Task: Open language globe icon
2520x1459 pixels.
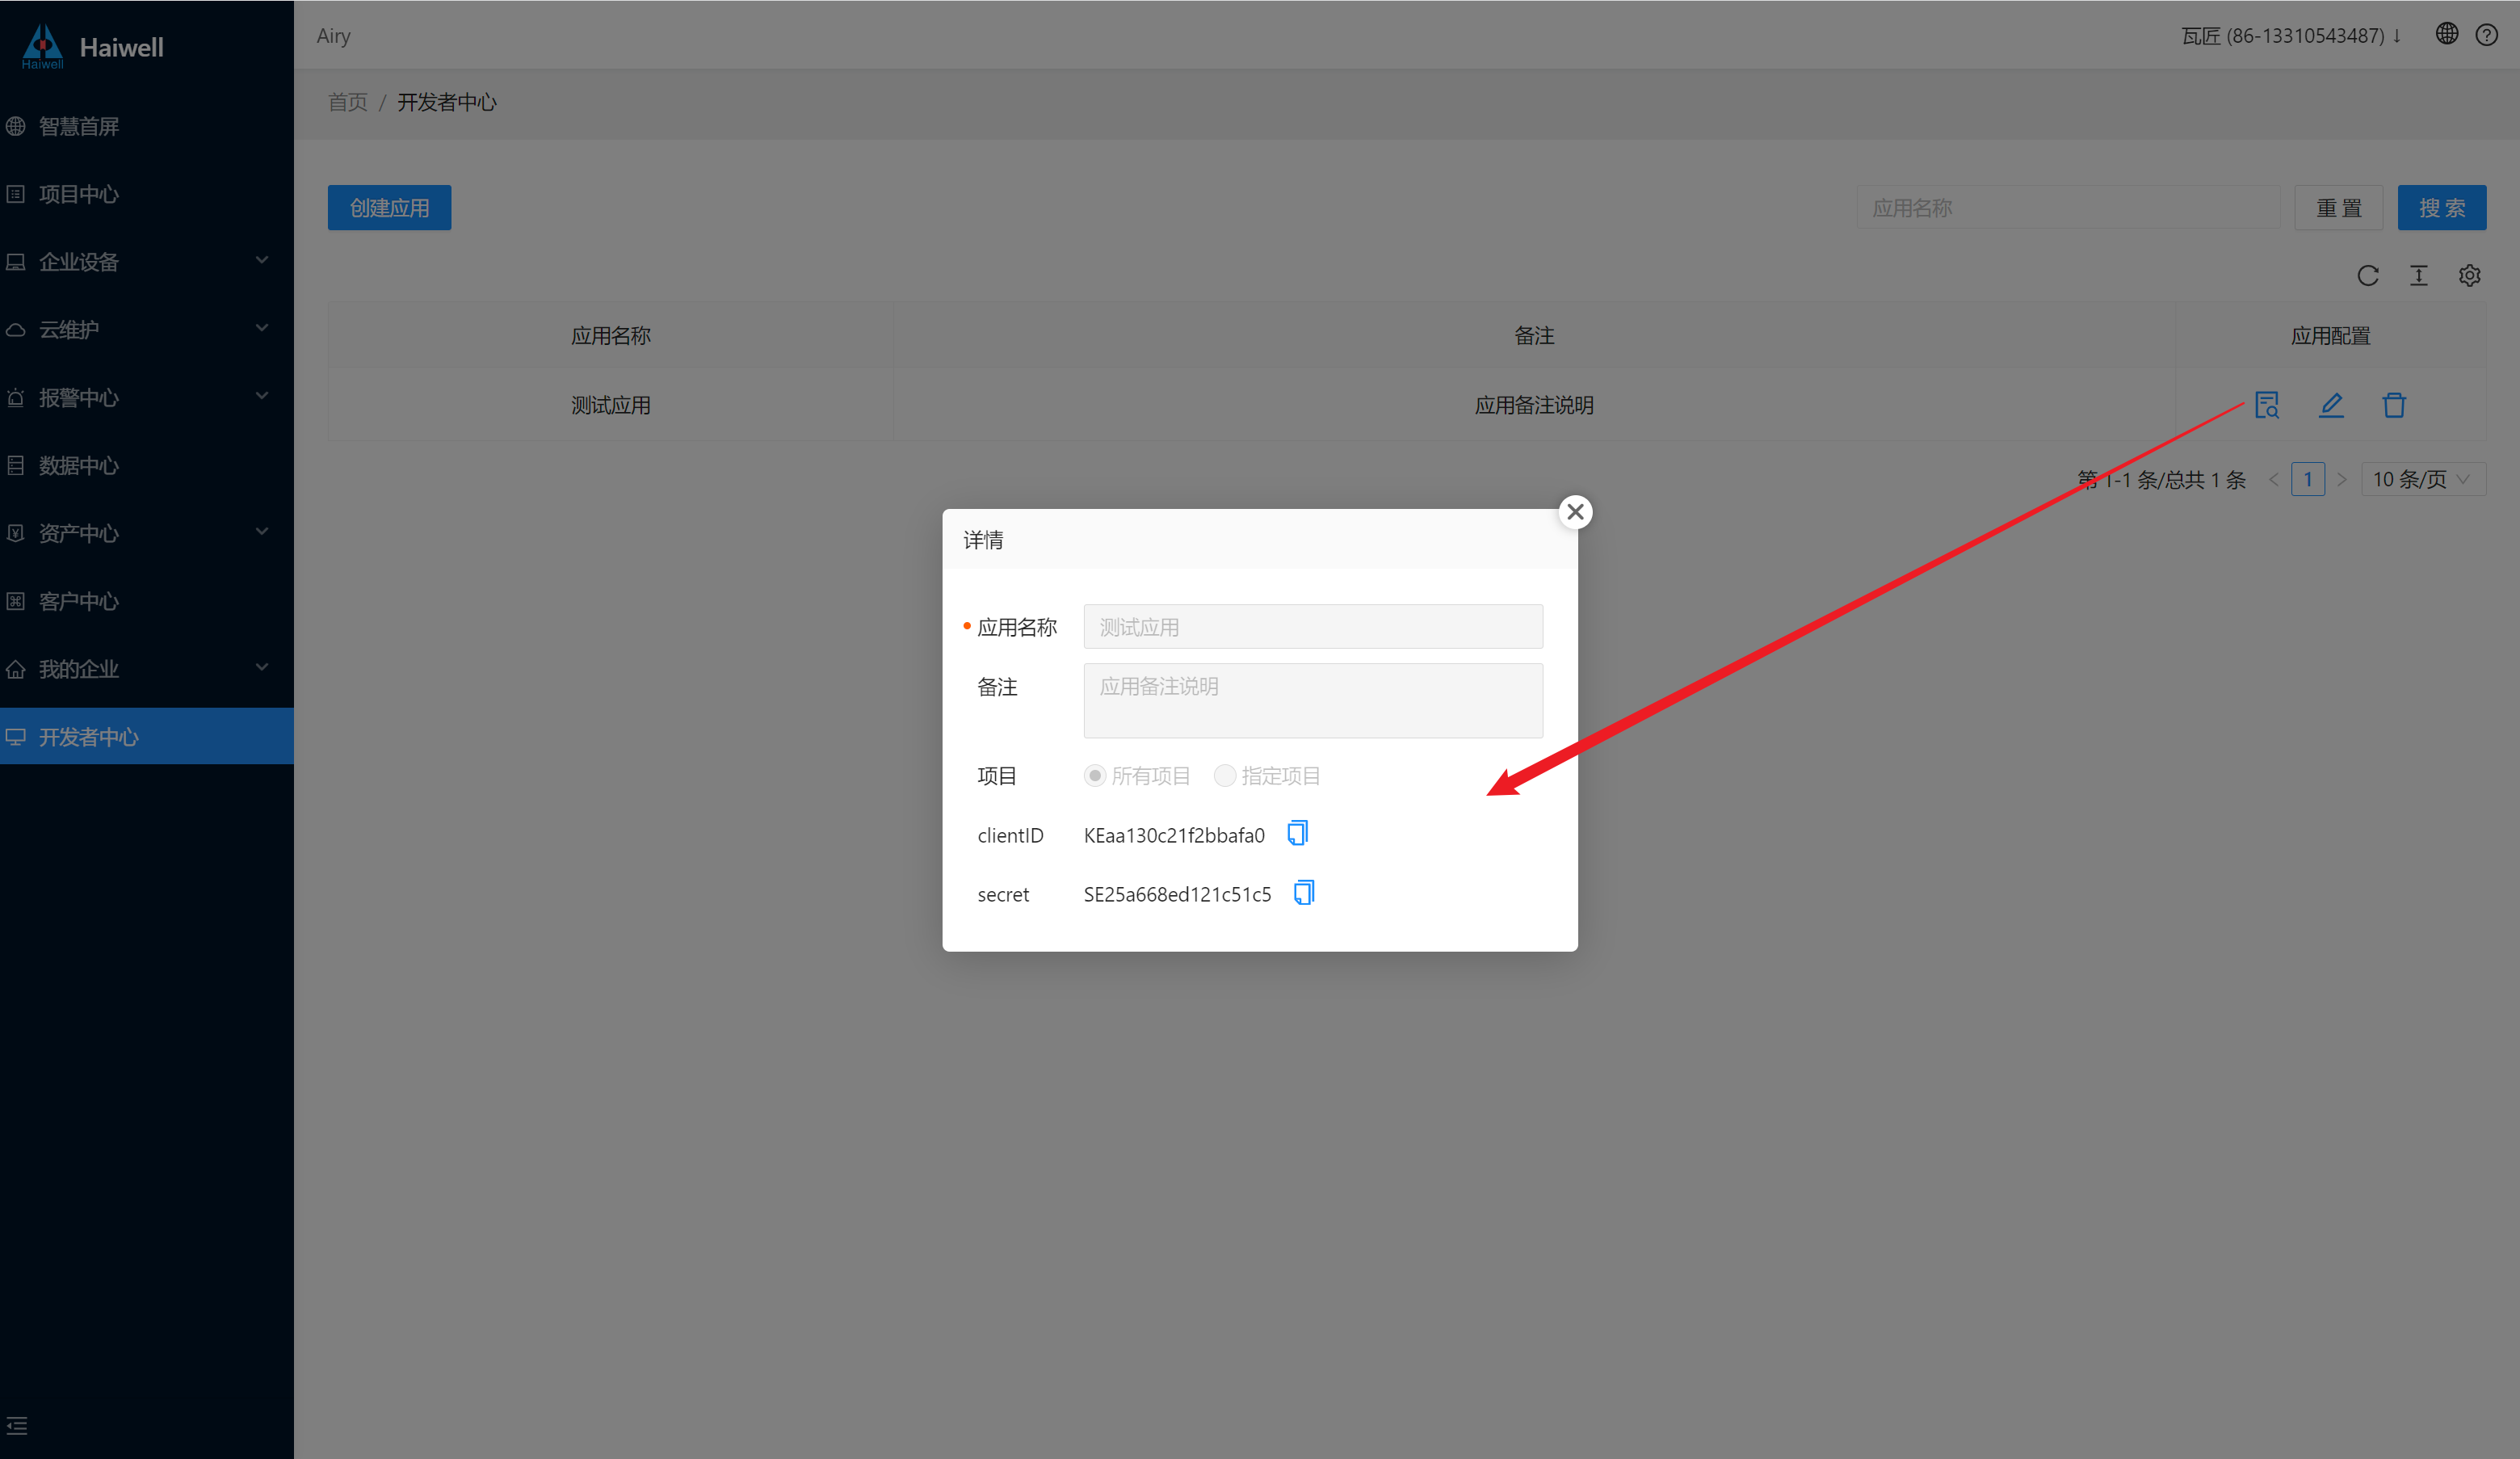Action: [x=2446, y=34]
